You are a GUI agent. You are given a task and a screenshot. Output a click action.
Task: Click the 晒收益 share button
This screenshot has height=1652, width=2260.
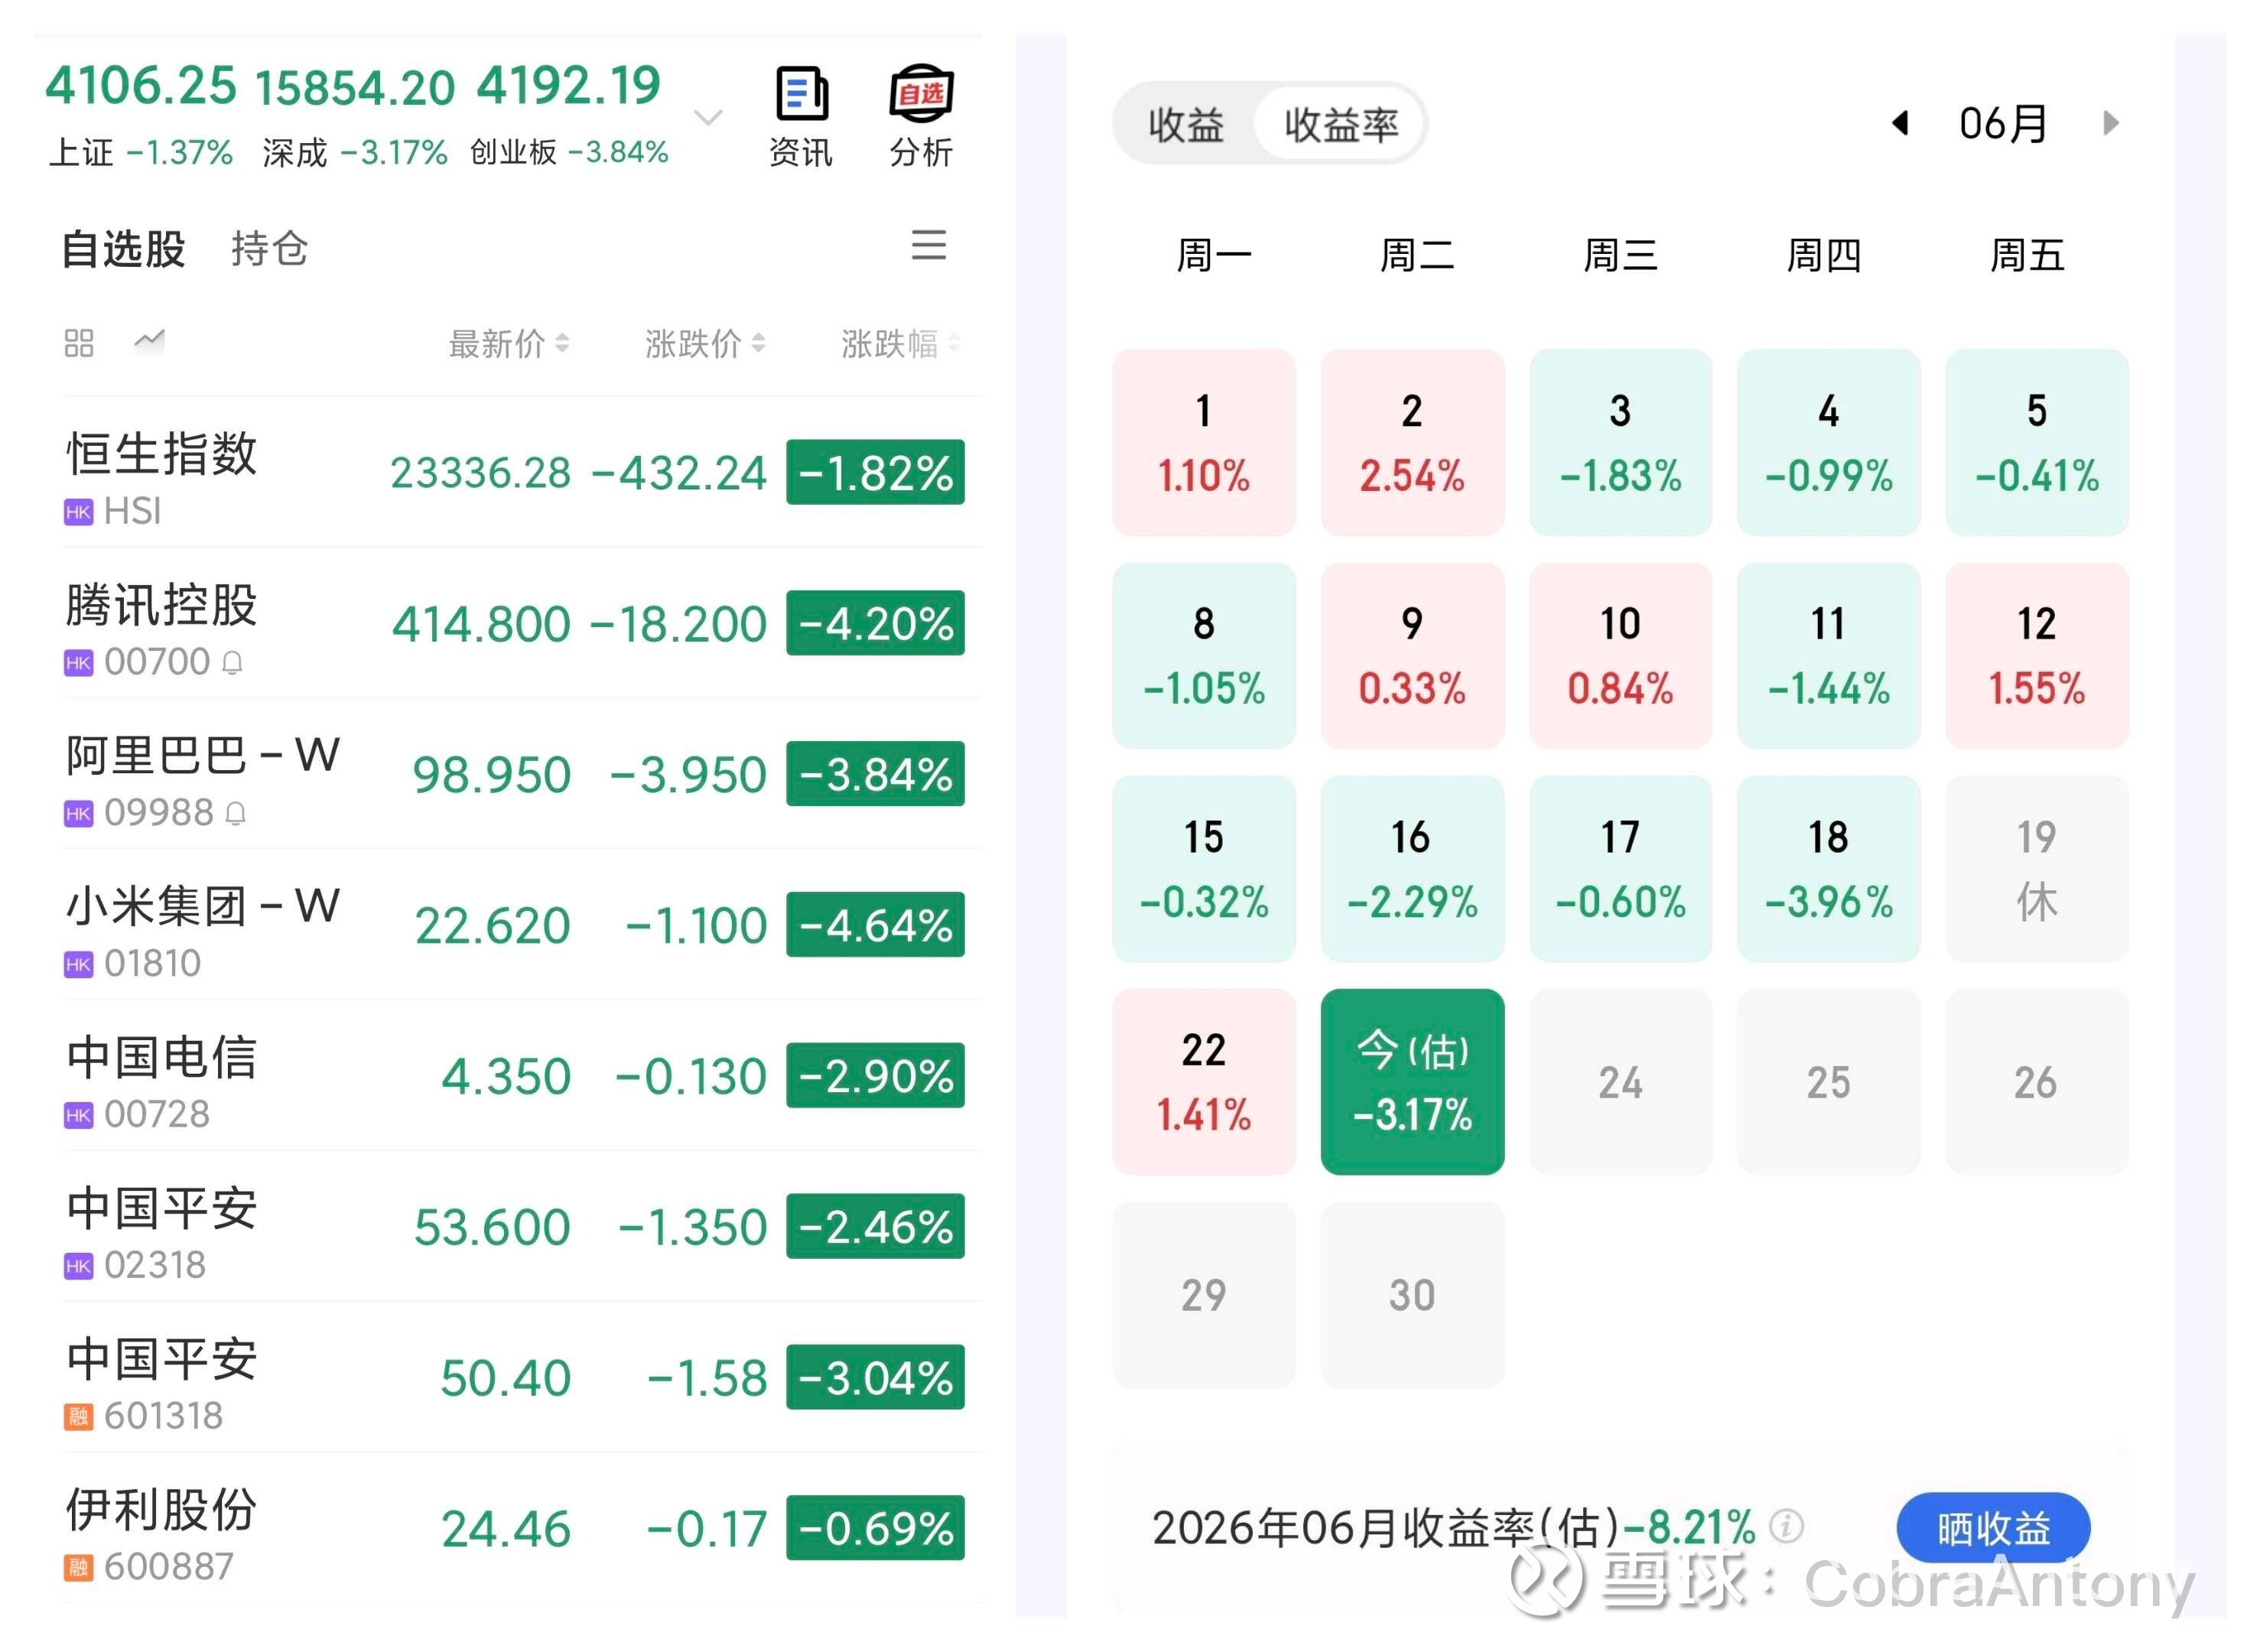click(1992, 1528)
